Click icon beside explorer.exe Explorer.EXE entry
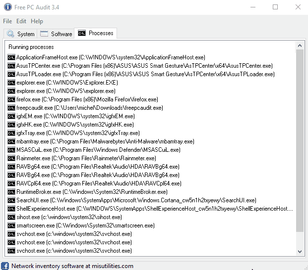The width and height of the screenshot is (308, 270). [x=11, y=83]
